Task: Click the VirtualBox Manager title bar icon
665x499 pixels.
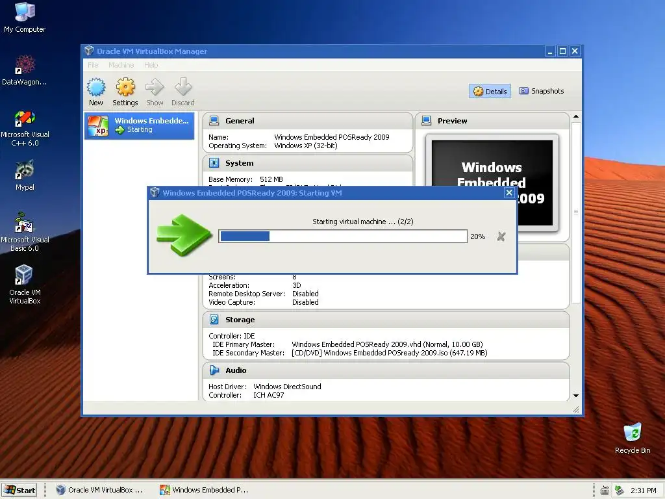Action: (89, 51)
